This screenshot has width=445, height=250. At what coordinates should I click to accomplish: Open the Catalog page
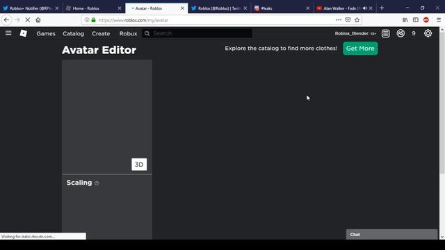click(73, 33)
